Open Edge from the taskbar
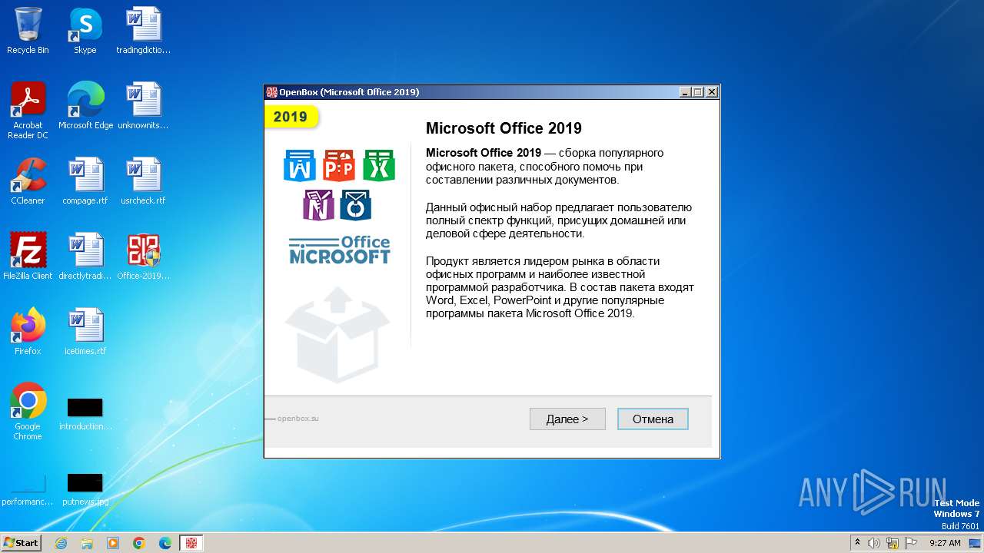This screenshot has height=553, width=984. 165,543
